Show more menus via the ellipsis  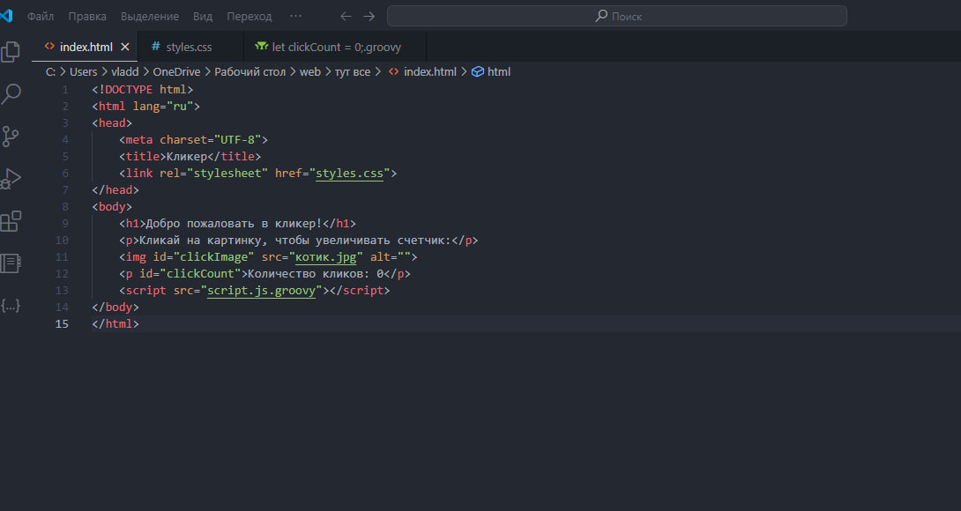(x=295, y=16)
